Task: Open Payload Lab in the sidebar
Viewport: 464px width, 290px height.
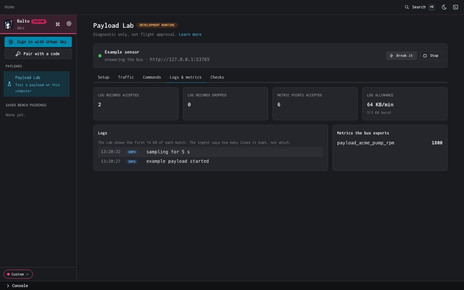Action: (37, 84)
